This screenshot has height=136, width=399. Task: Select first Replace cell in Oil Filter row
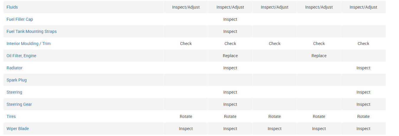[x=230, y=56]
